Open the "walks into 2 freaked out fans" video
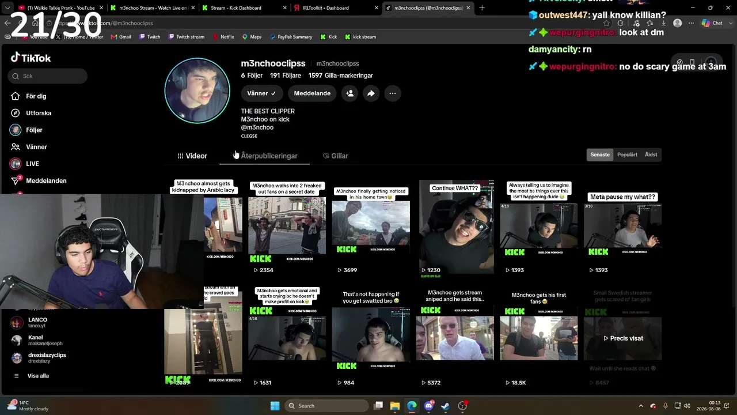 pyautogui.click(x=287, y=227)
